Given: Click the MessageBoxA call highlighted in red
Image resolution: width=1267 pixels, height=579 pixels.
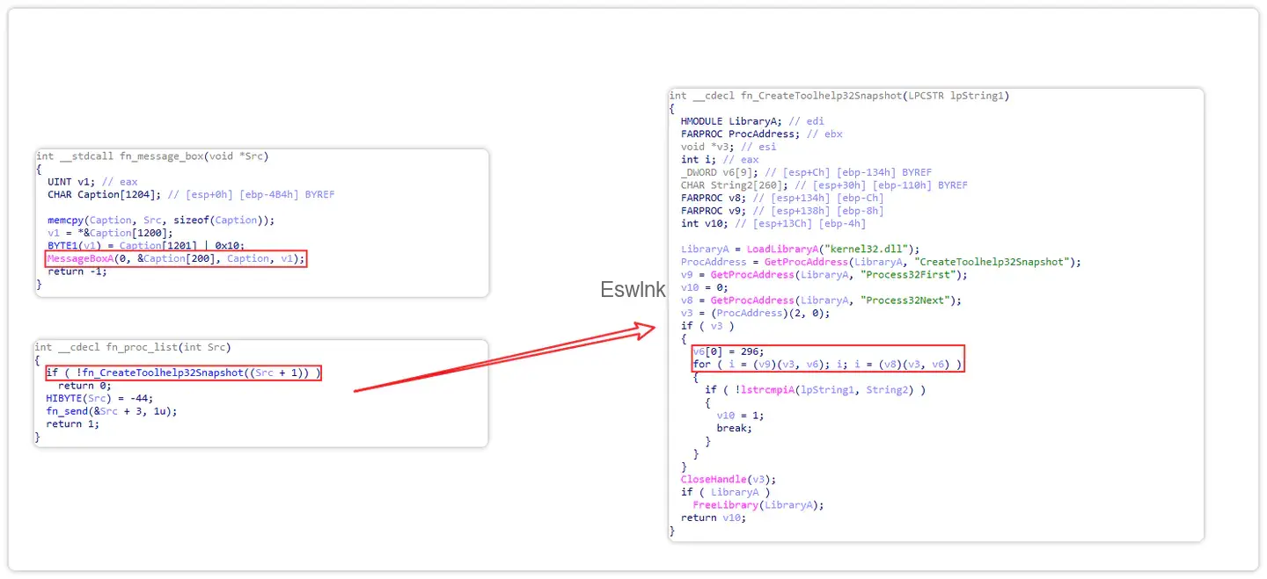Looking at the screenshot, I should click(x=176, y=258).
